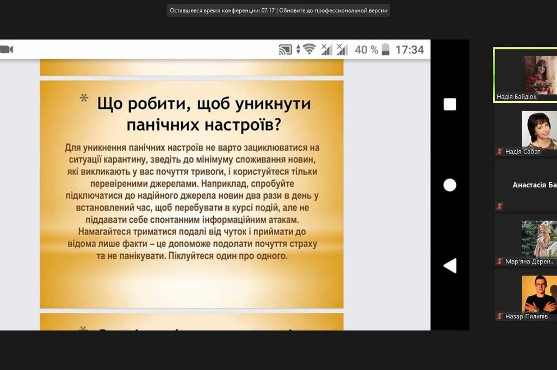Click muted mic icon on Анастасія tile
The height and width of the screenshot is (370, 557).
pos(499,206)
